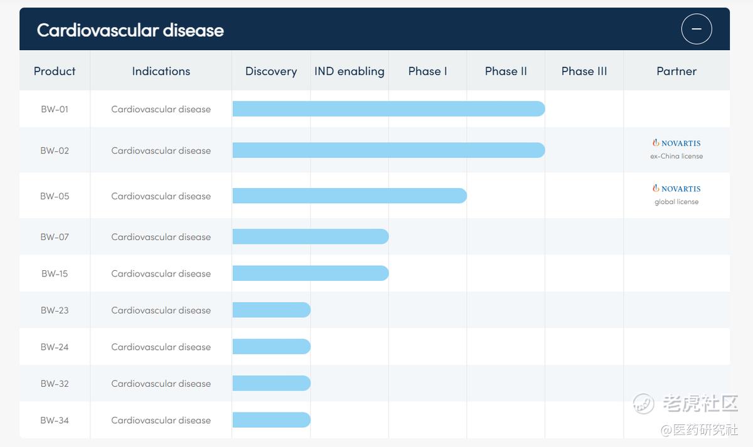The image size is (753, 447).
Task: Click the BW-24 product name
Action: pyautogui.click(x=55, y=347)
